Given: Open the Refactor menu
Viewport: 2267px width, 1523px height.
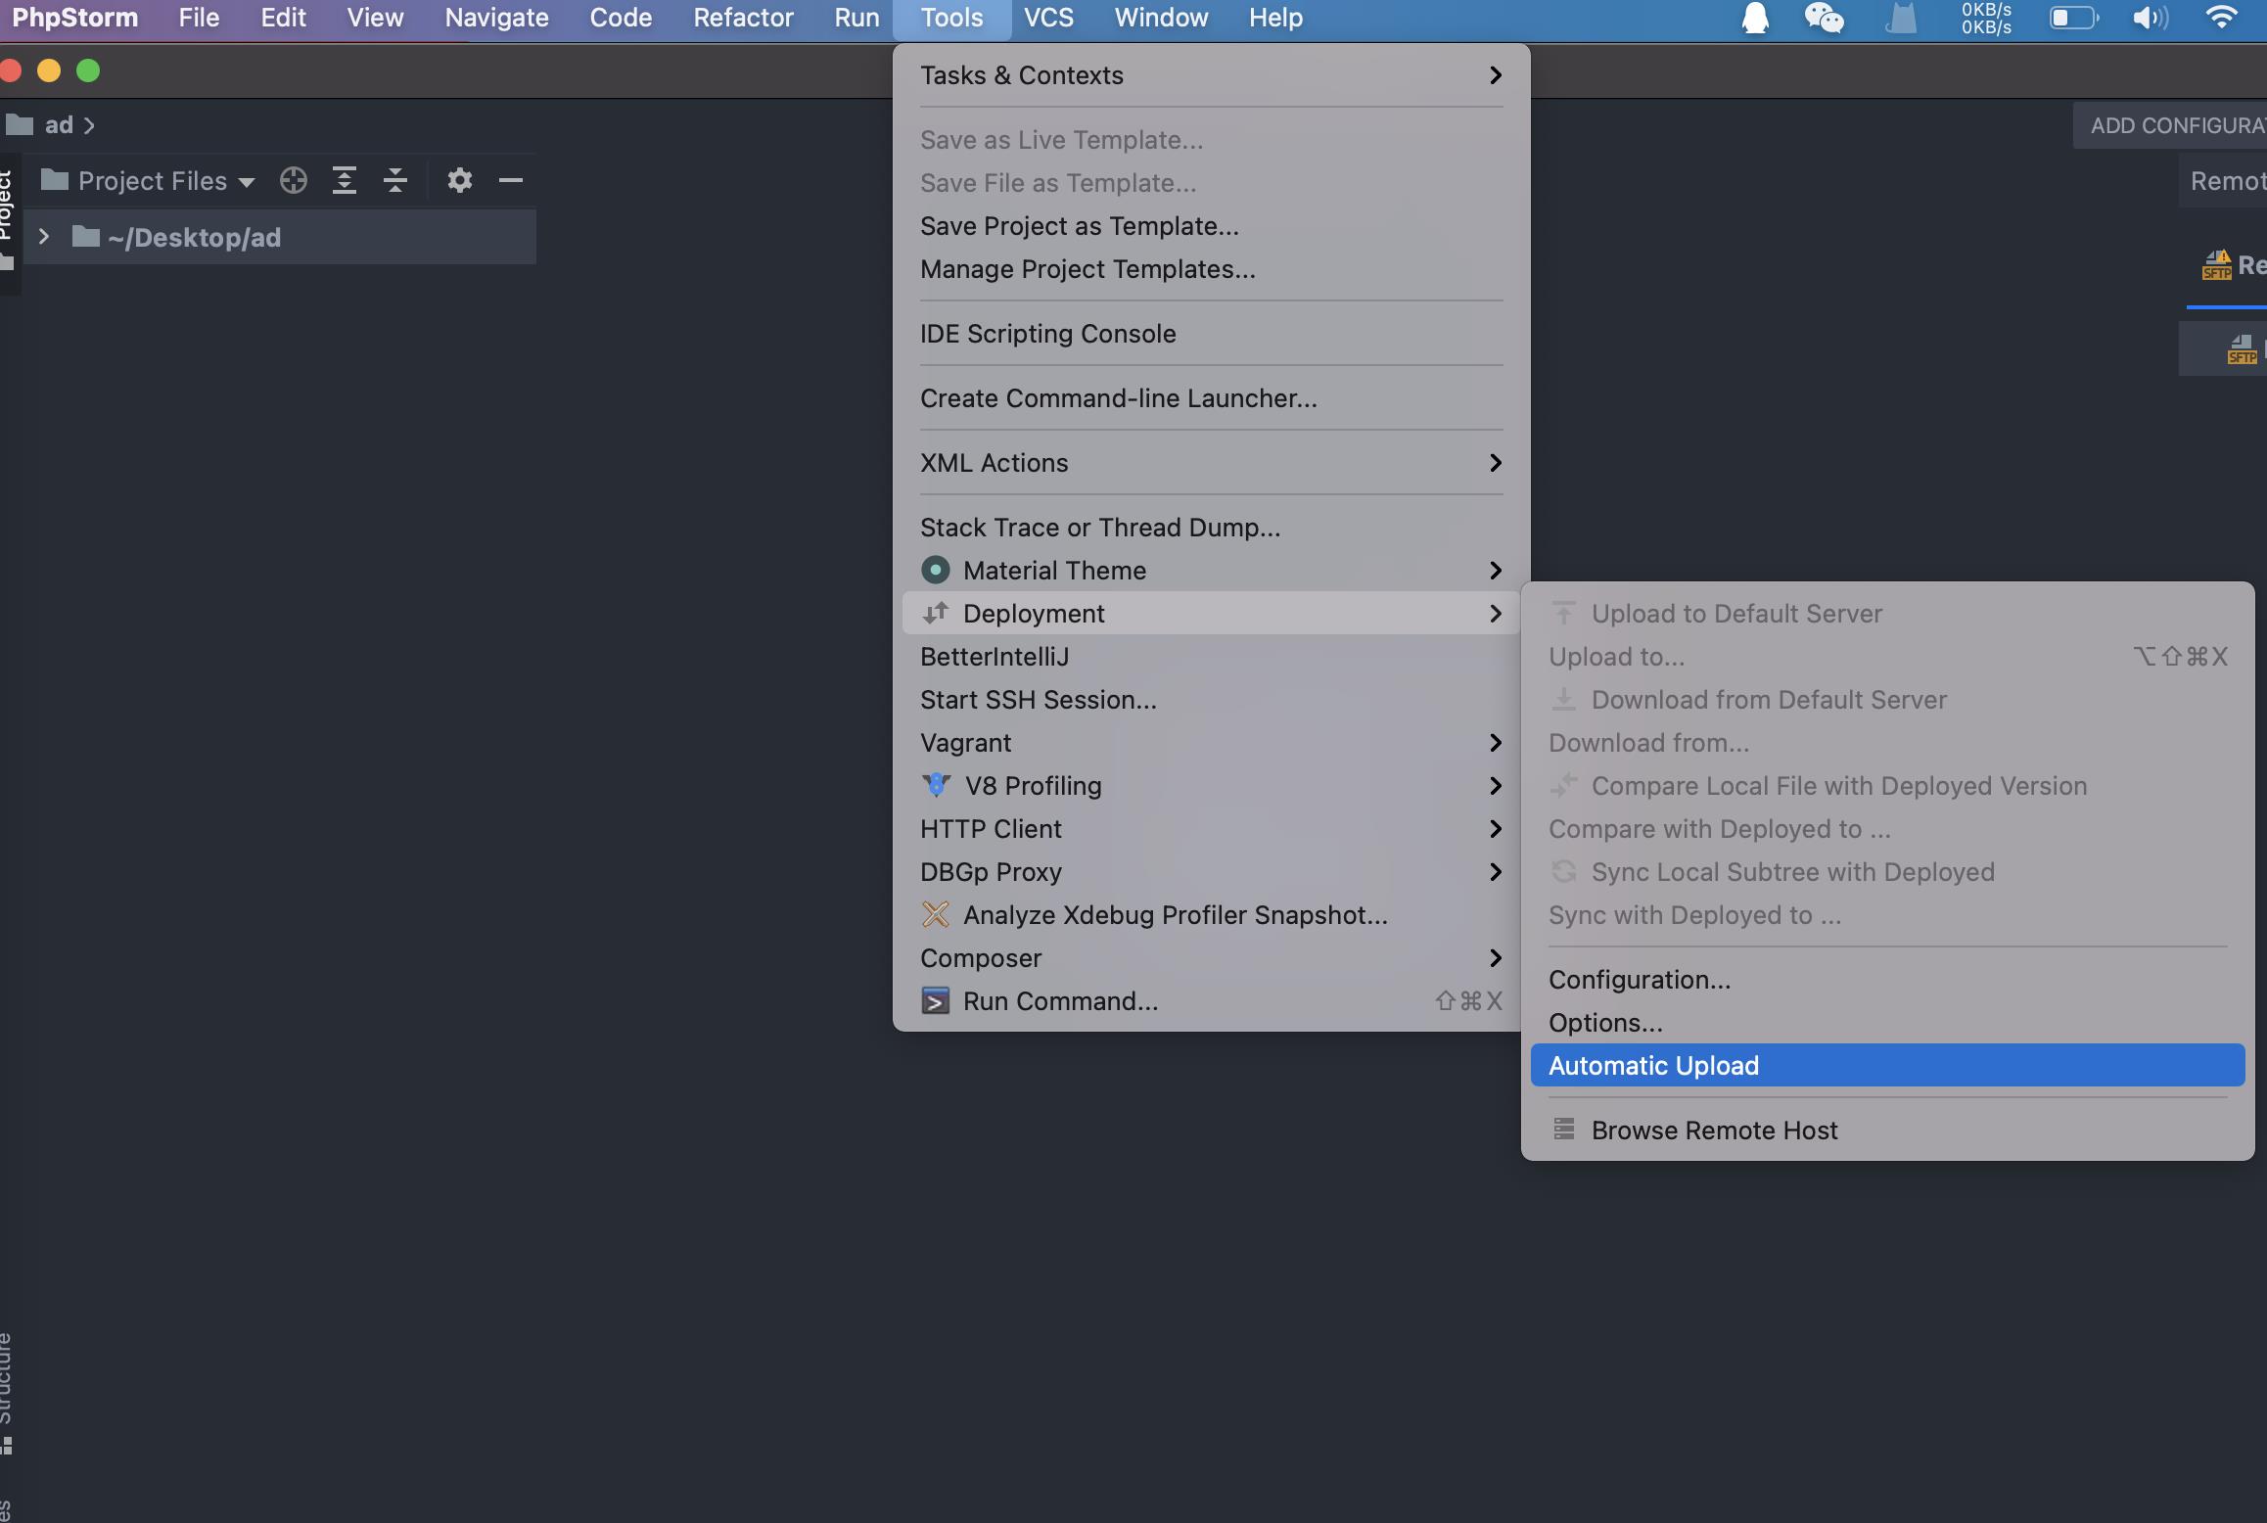Looking at the screenshot, I should point(743,18).
